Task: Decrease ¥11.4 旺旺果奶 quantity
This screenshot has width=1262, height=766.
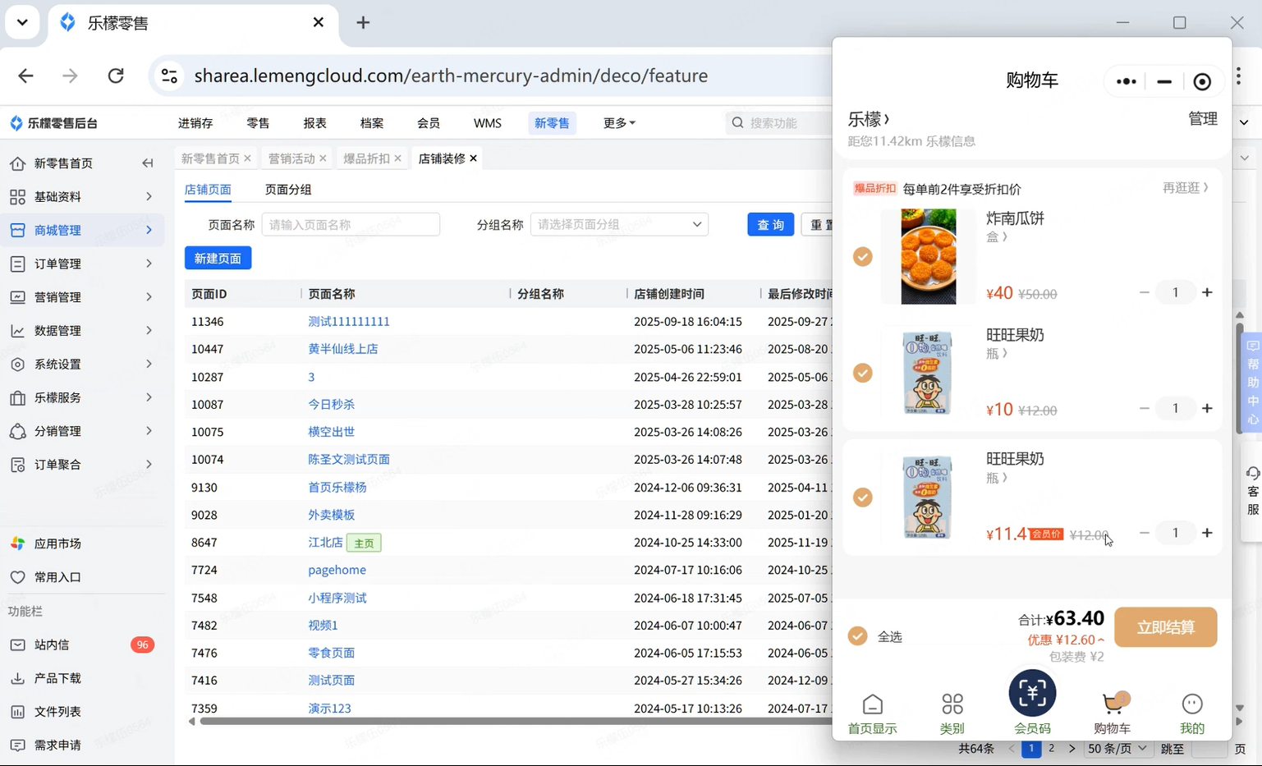Action: tap(1144, 533)
